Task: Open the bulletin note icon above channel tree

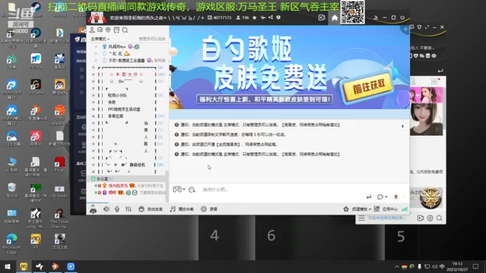Action: pyautogui.click(x=117, y=30)
